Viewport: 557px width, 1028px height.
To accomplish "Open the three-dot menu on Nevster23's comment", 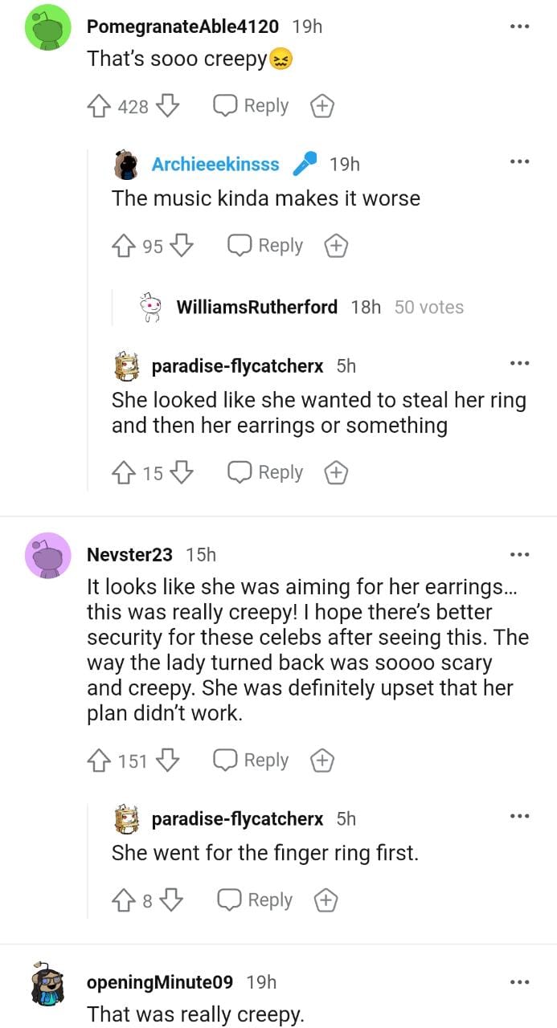I will click(x=520, y=554).
